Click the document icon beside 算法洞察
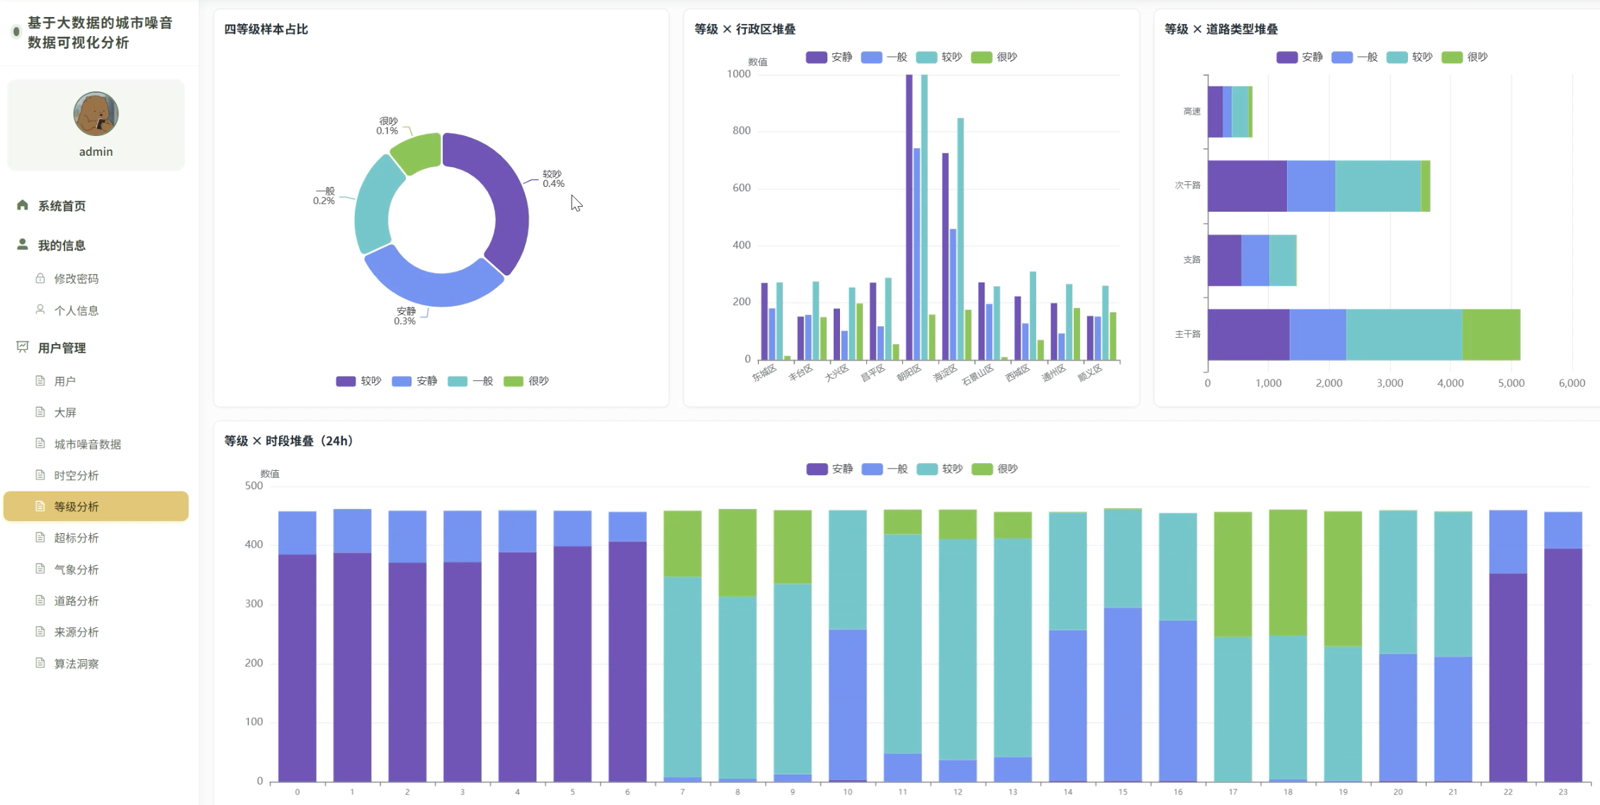This screenshot has width=1600, height=805. pyautogui.click(x=40, y=663)
